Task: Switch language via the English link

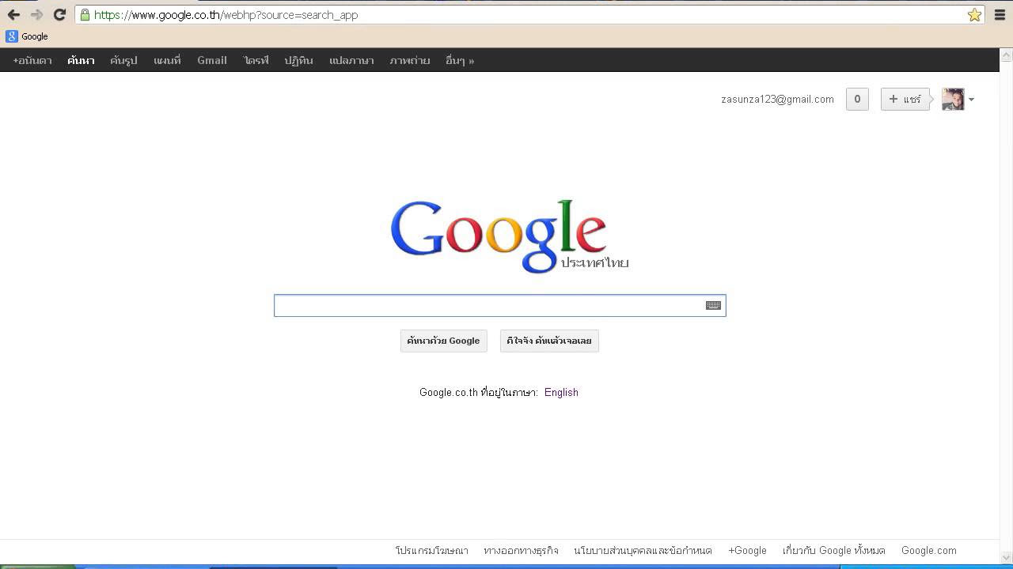Action: point(561,392)
